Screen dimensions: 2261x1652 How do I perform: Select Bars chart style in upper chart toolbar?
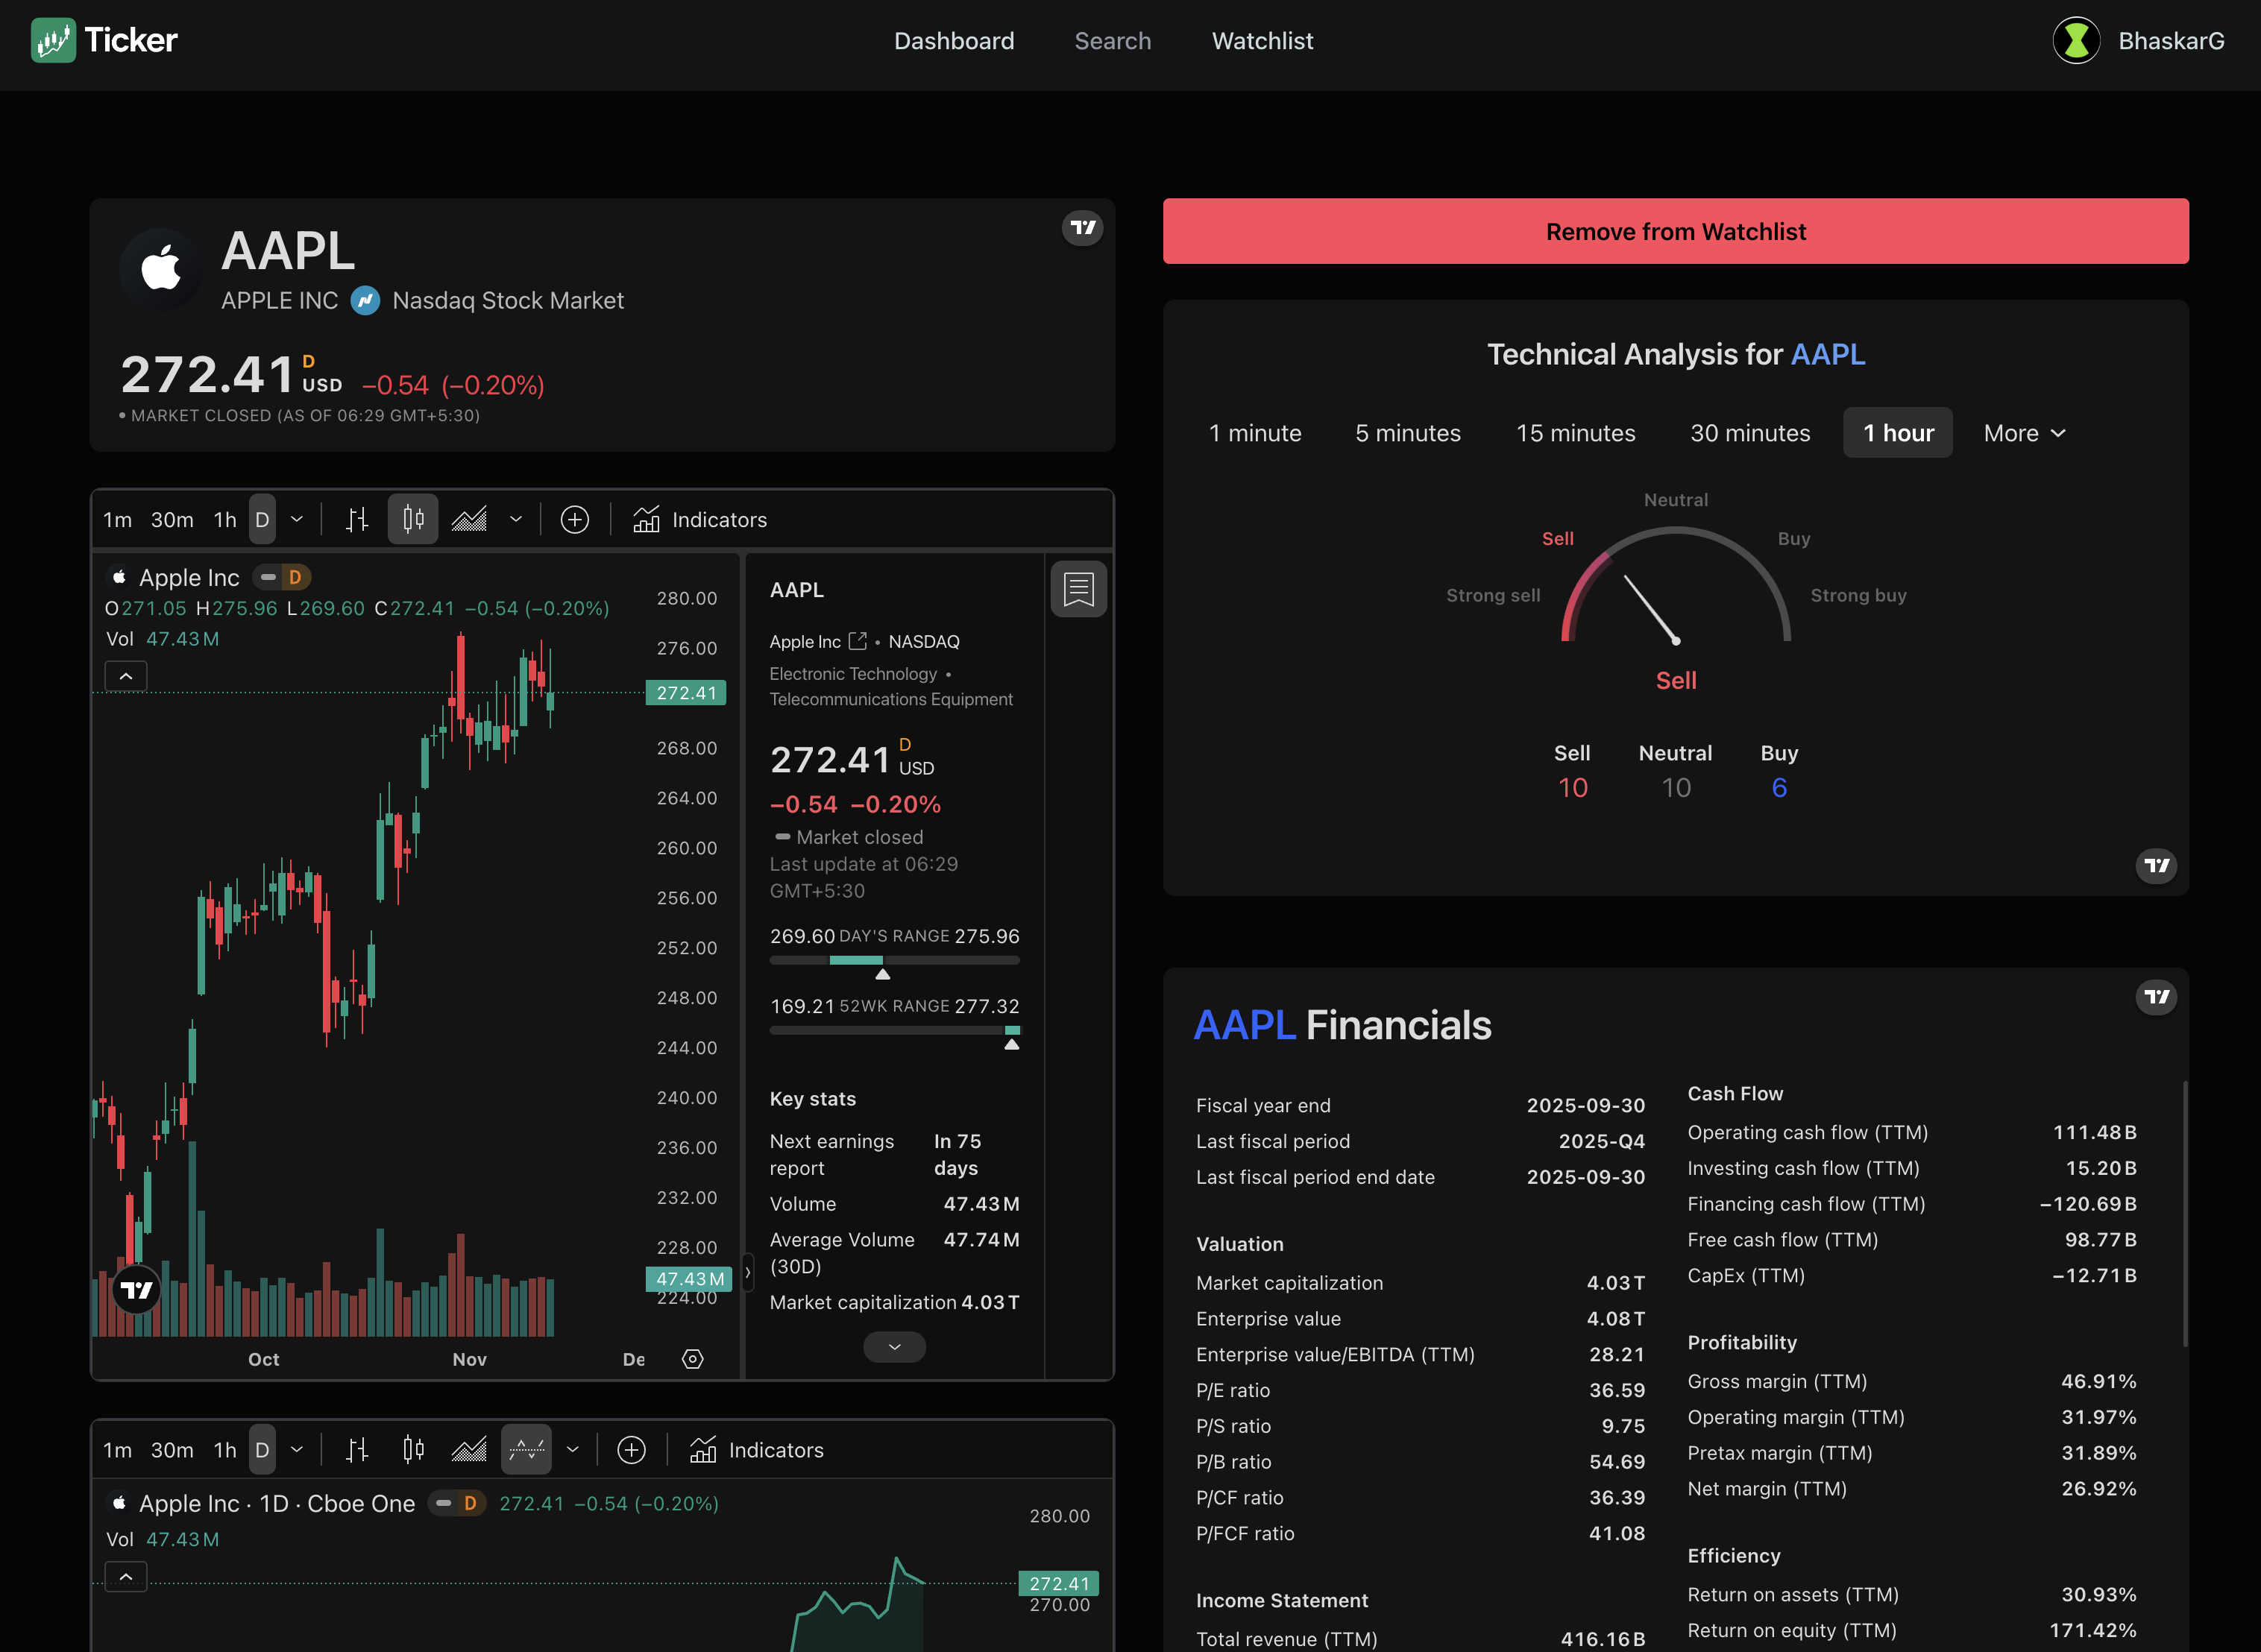click(x=357, y=520)
